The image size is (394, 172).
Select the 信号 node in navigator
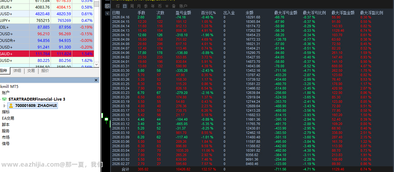[6, 143]
